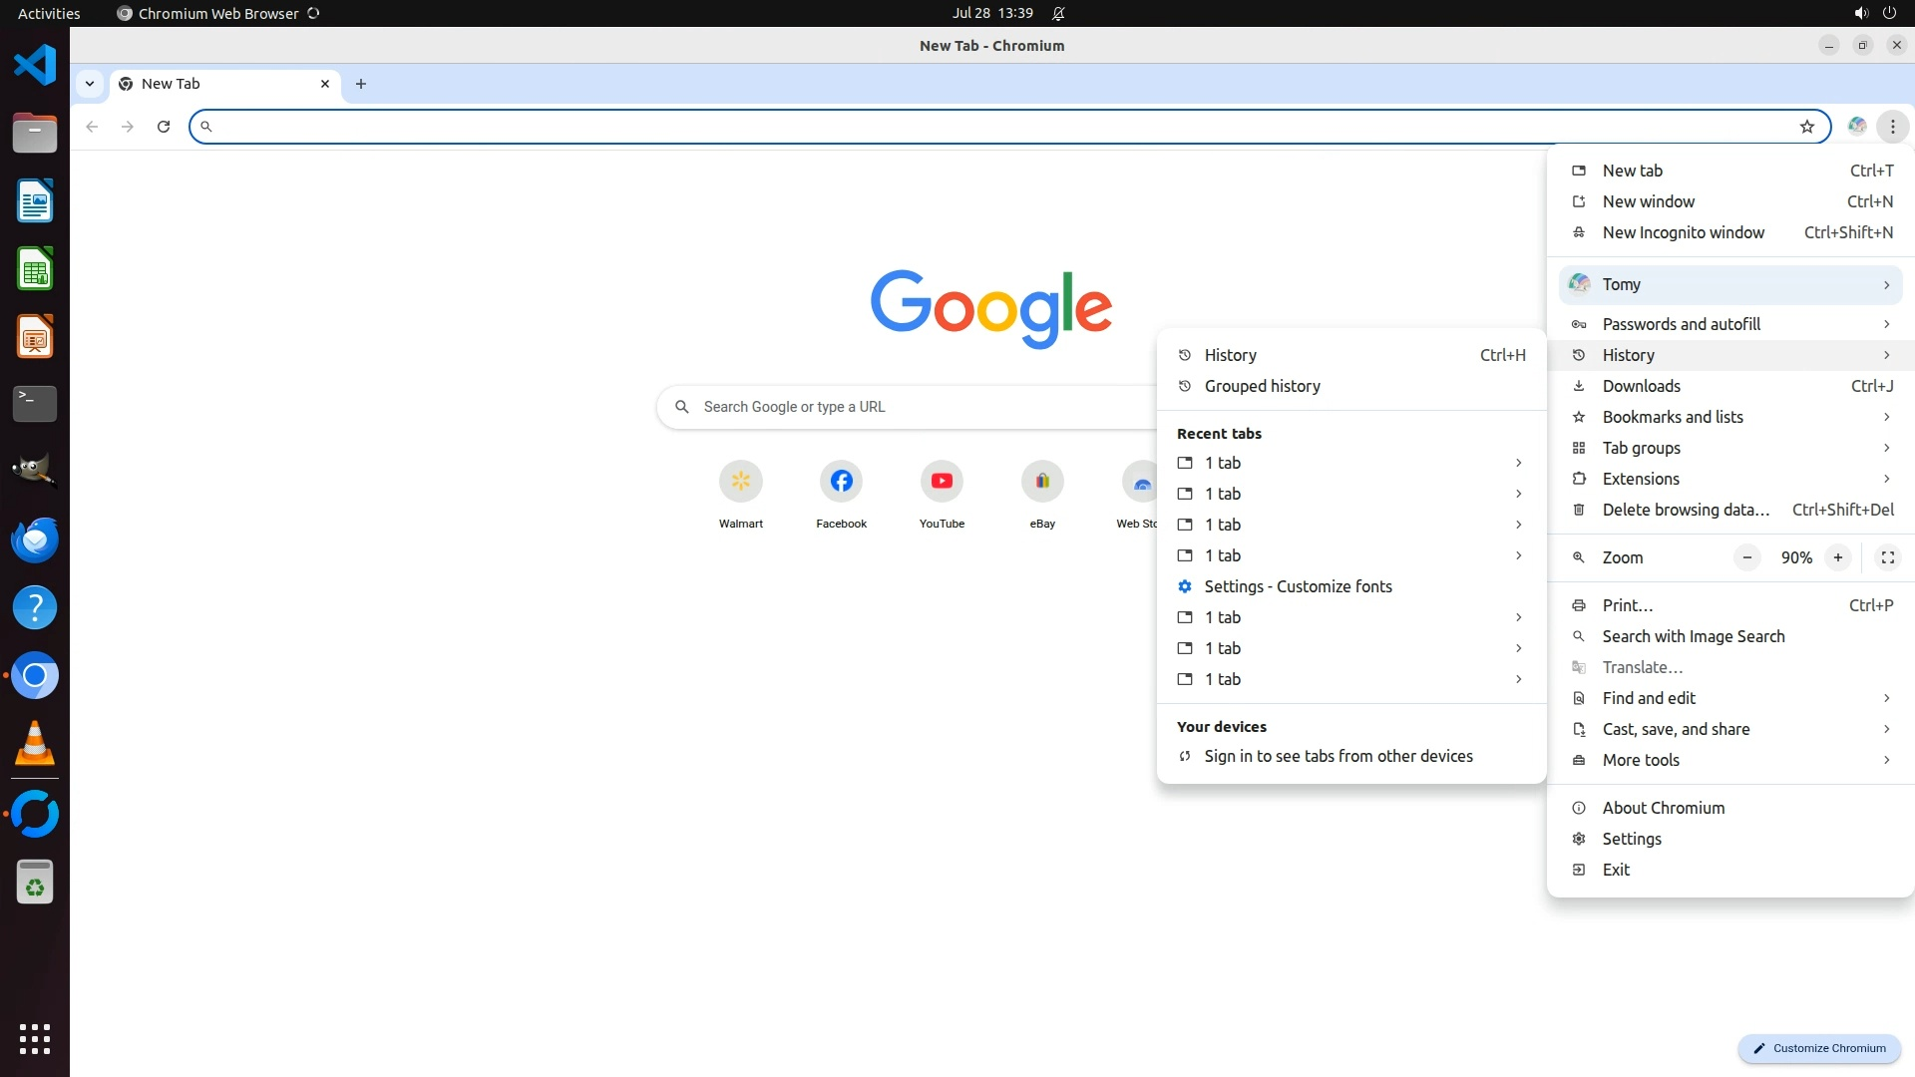Click the Customize Chromium button

pyautogui.click(x=1819, y=1048)
